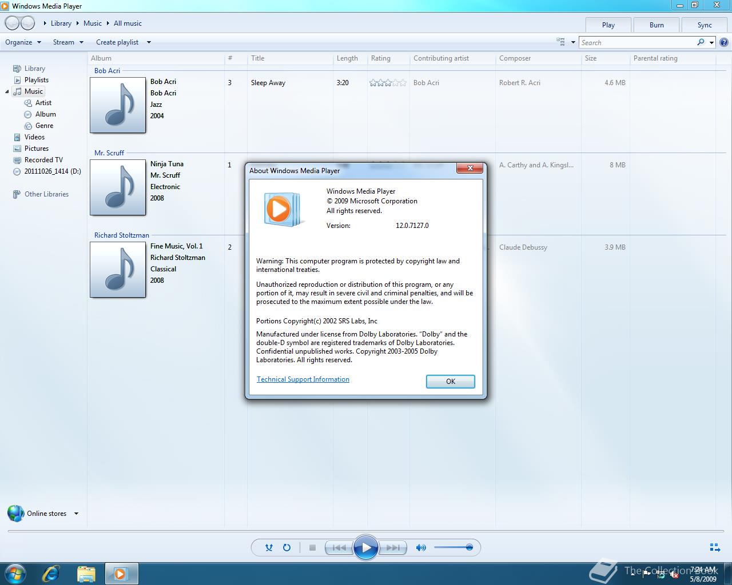This screenshot has width=732, height=585.
Task: Start playback with the round Play button
Action: (x=366, y=548)
